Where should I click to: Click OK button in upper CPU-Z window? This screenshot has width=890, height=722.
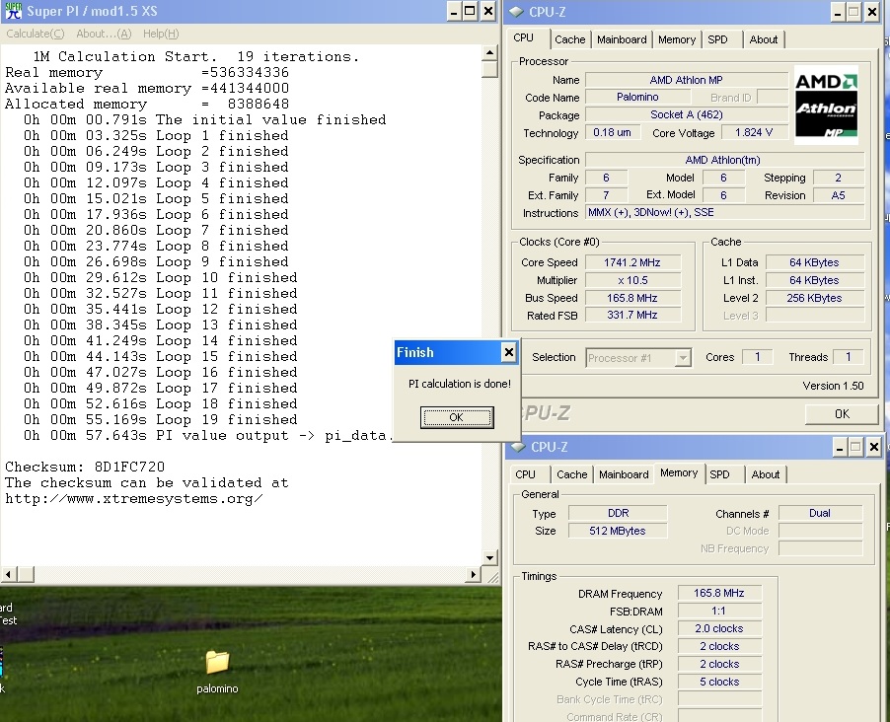pos(841,414)
